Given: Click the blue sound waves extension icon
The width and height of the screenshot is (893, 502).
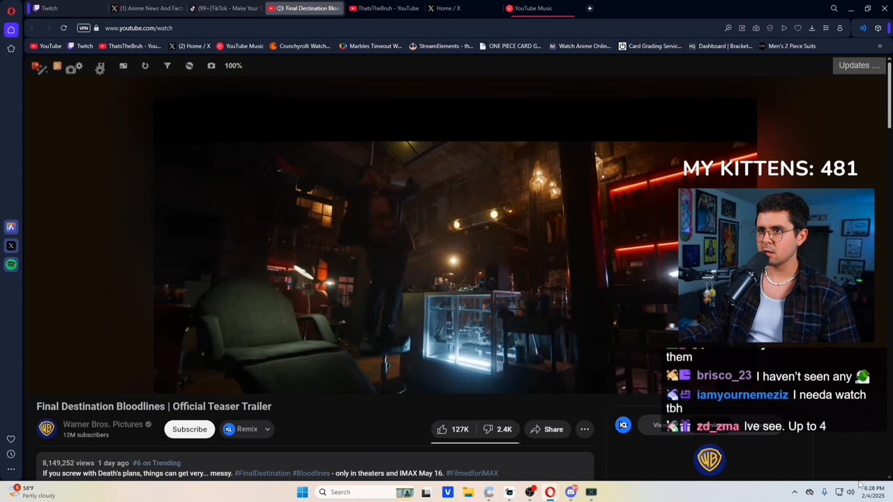Looking at the screenshot, I should pos(863,28).
